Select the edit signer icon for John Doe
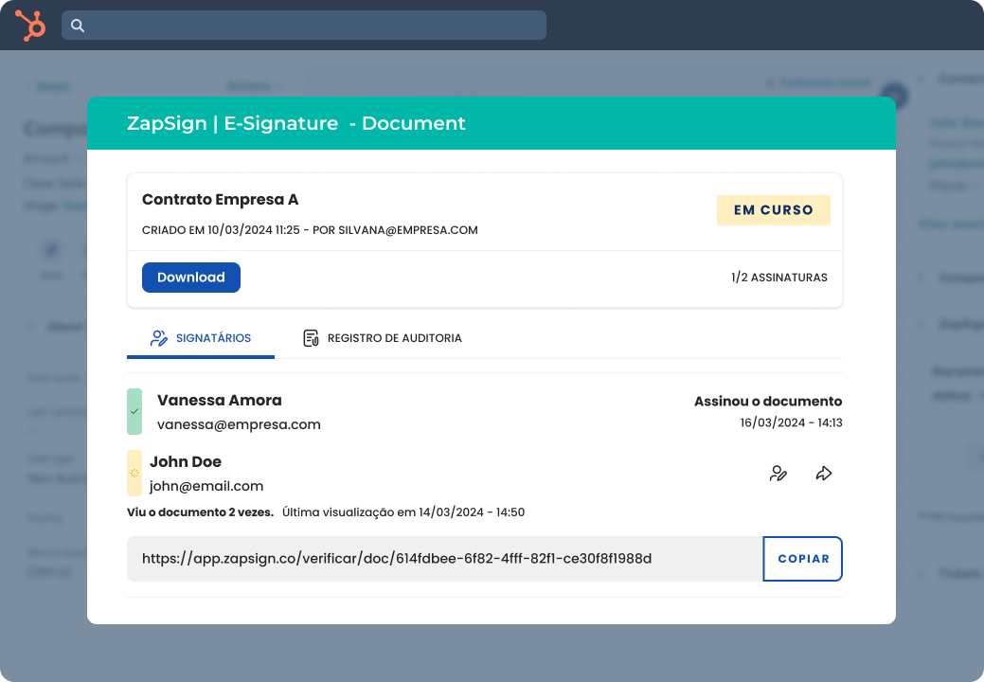The image size is (984, 682). [x=778, y=473]
